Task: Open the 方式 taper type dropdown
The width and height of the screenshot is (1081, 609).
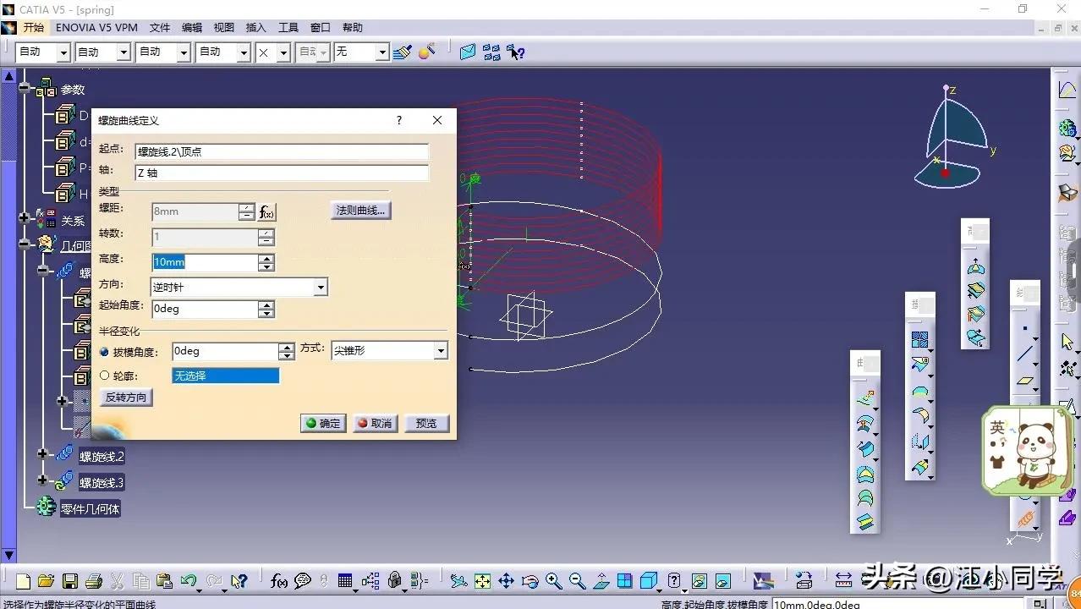Action: (440, 350)
